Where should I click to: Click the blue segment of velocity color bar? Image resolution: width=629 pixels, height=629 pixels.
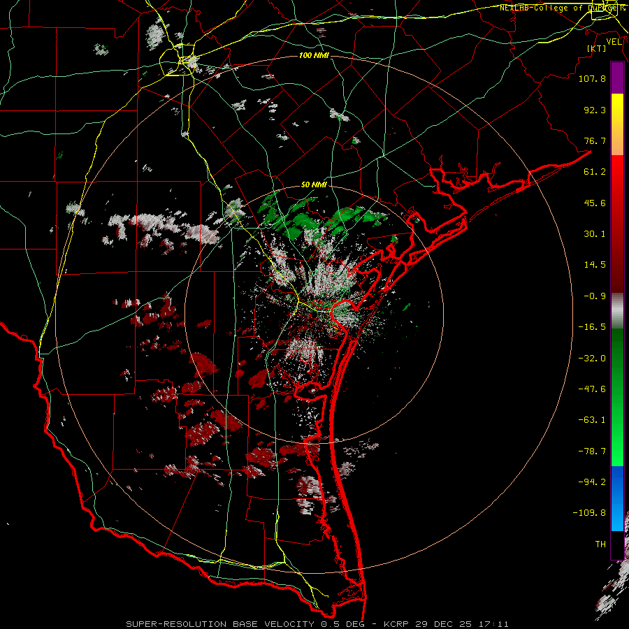[617, 498]
